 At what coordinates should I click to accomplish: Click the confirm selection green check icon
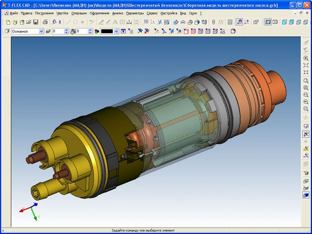(x=140, y=31)
